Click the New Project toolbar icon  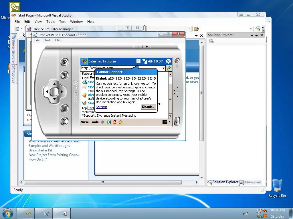click(x=17, y=29)
